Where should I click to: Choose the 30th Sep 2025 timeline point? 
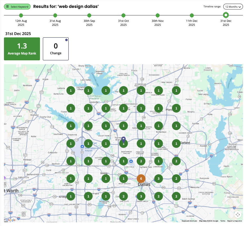pos(89,16)
